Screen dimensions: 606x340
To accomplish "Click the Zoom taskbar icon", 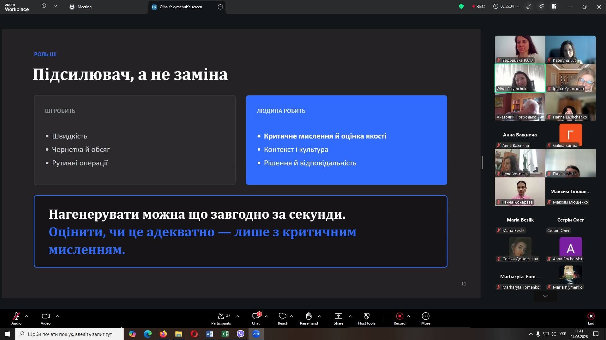I will pyautogui.click(x=256, y=334).
